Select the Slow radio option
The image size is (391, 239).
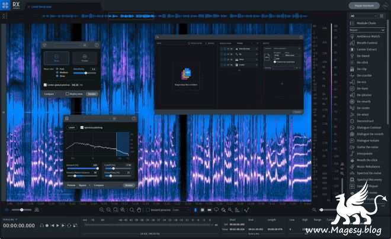57,76
